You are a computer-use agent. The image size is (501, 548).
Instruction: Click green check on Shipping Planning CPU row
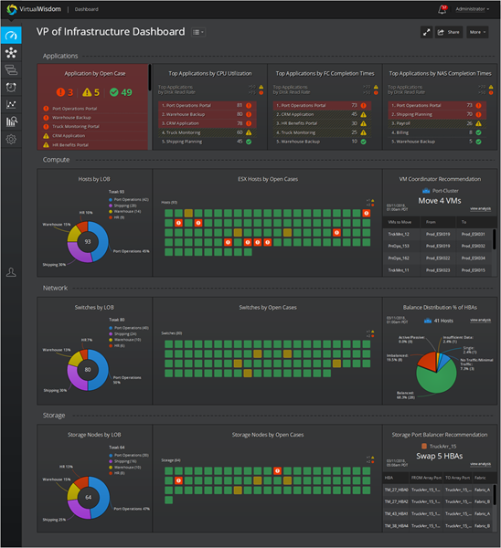pos(249,142)
